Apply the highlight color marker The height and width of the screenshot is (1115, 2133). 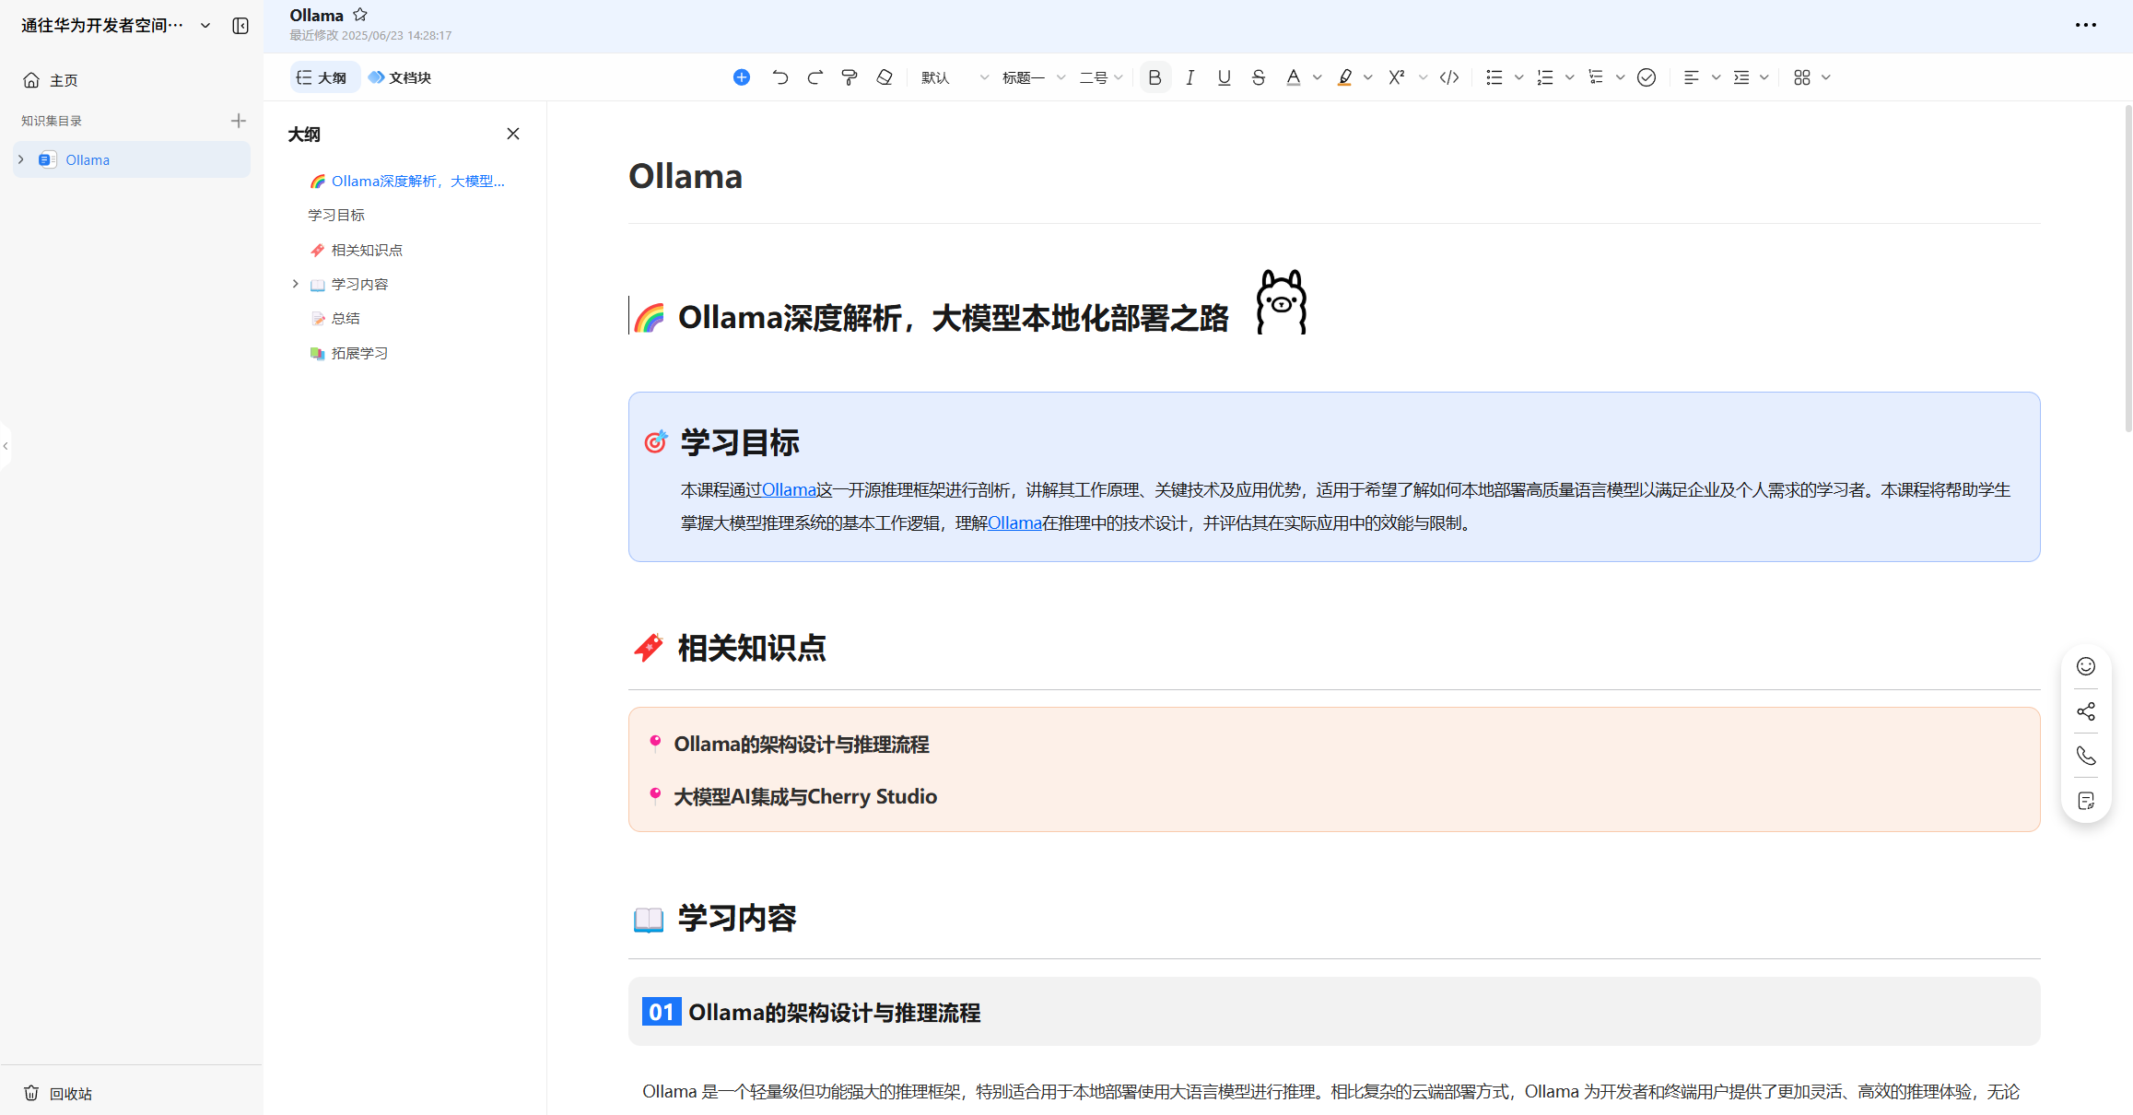(1344, 77)
